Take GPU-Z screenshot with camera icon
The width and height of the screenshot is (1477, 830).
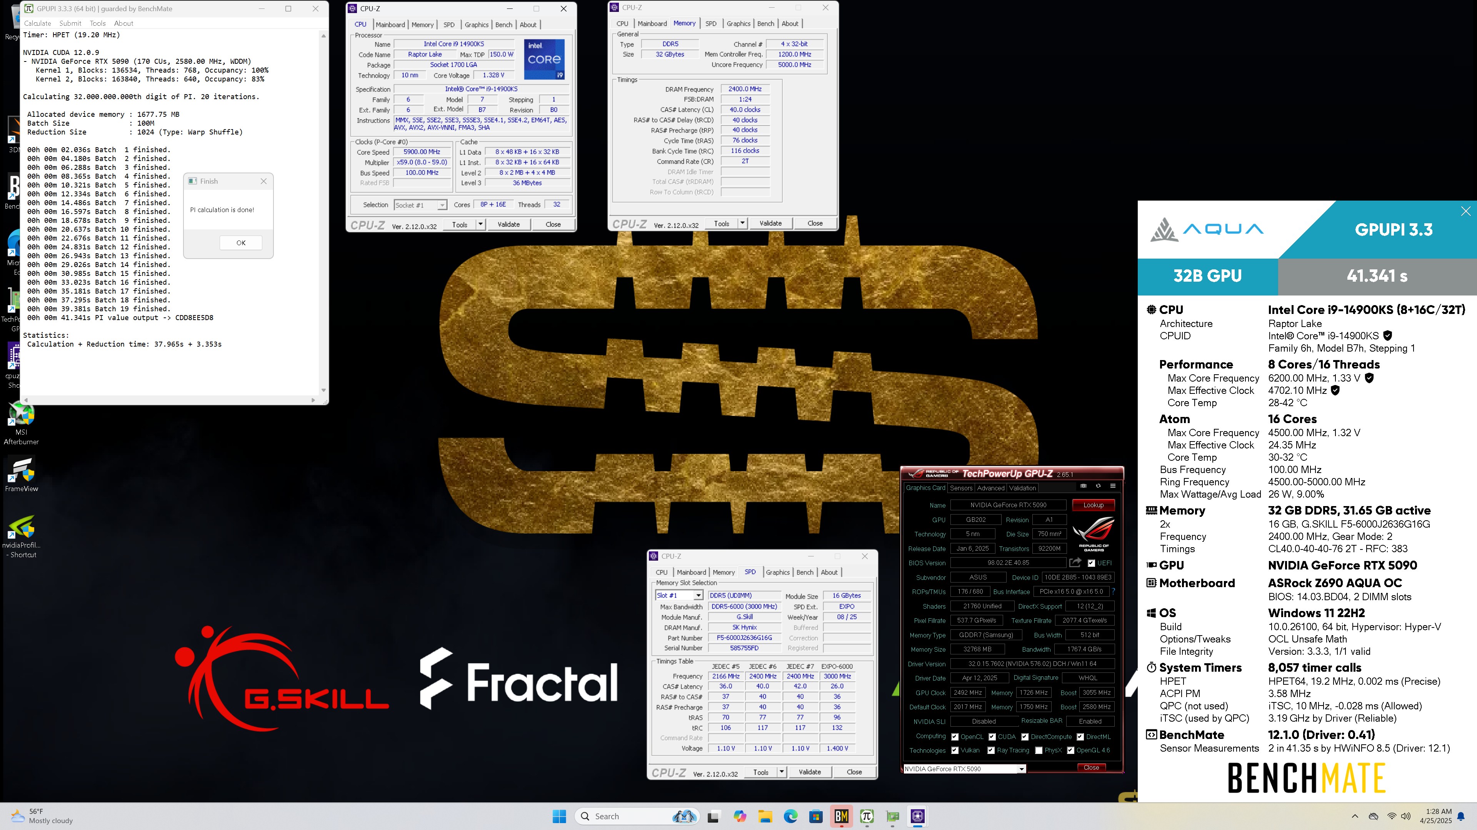click(x=1083, y=486)
